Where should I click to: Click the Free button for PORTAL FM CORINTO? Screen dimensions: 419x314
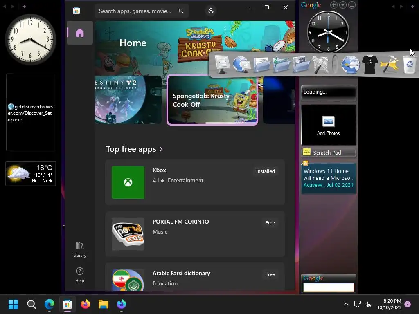coord(270,223)
